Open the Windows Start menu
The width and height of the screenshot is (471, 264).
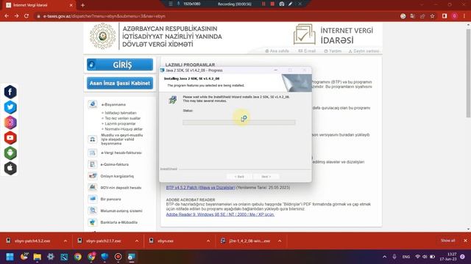point(10,257)
